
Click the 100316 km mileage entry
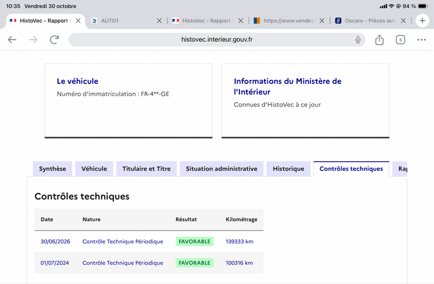pyautogui.click(x=239, y=263)
